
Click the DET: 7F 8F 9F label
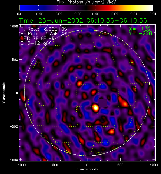click(x=37, y=38)
